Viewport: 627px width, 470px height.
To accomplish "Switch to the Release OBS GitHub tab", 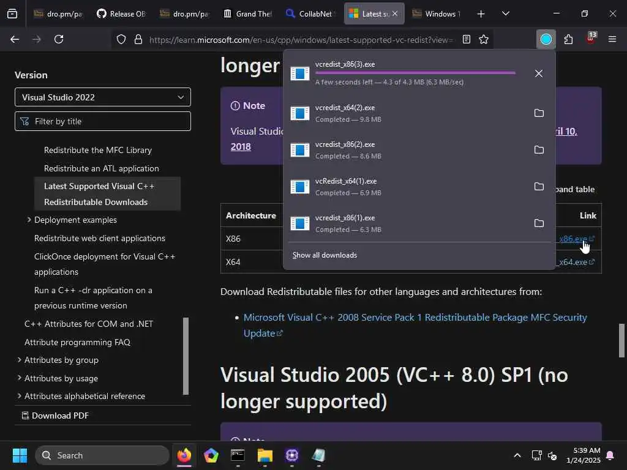I will pyautogui.click(x=122, y=14).
